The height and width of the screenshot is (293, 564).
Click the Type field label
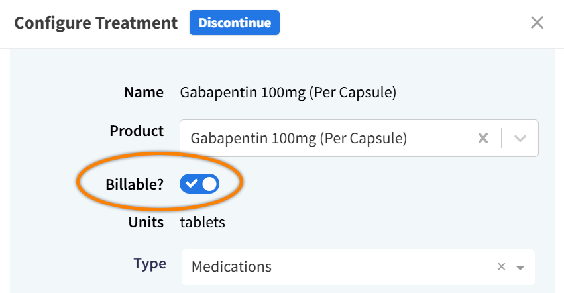(x=150, y=264)
